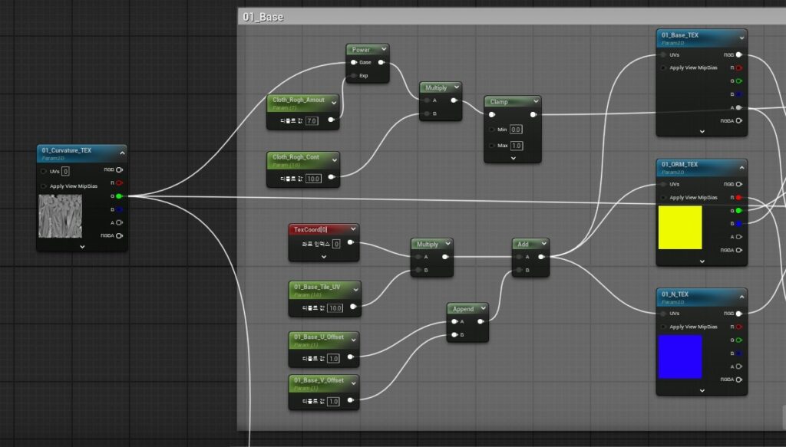Select the yellow preview of 01_ORM_TEX
786x447 pixels.
click(x=680, y=227)
